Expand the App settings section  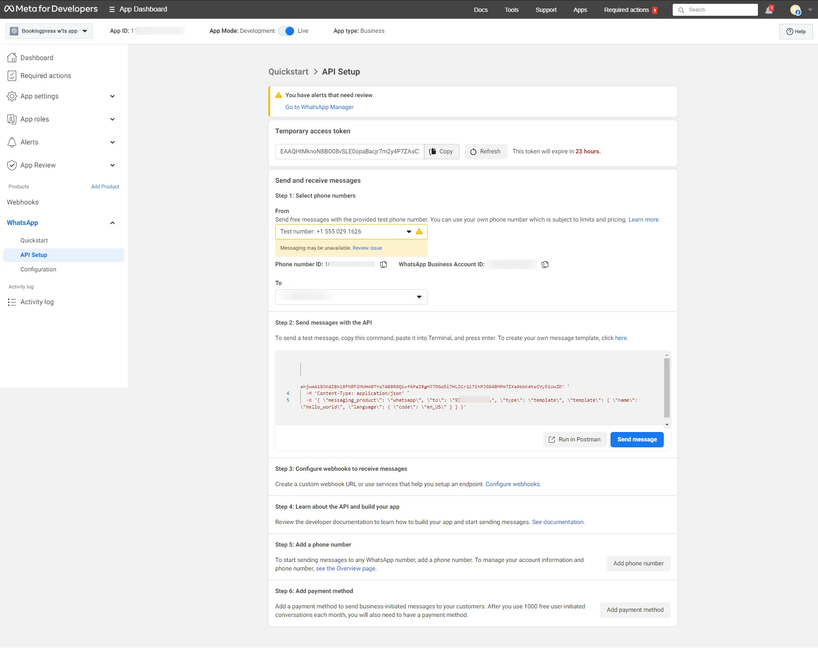(112, 96)
